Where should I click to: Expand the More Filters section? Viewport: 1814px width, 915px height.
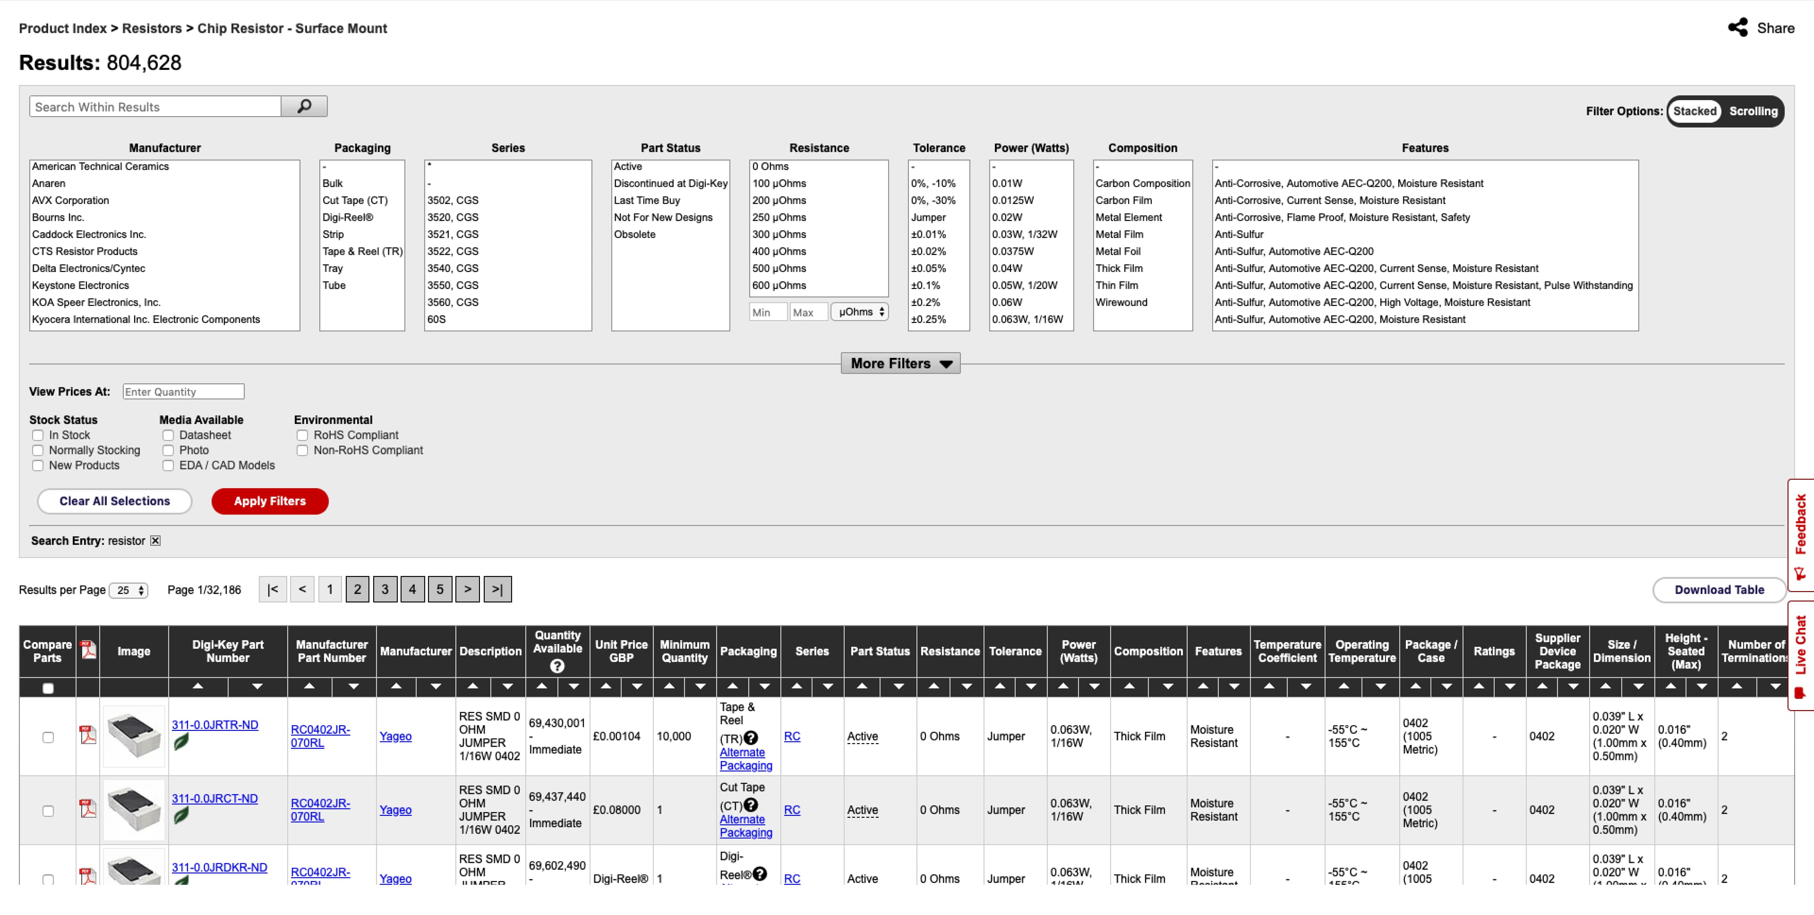[x=900, y=363]
